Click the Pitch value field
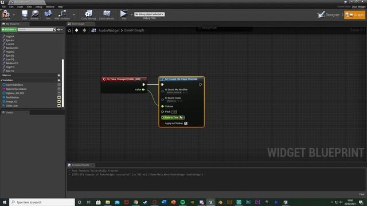Image resolution: width=367 pixels, height=206 pixels. (x=174, y=112)
